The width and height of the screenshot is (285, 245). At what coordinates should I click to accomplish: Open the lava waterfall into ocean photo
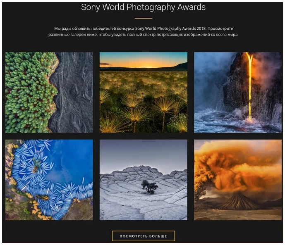coord(238,93)
